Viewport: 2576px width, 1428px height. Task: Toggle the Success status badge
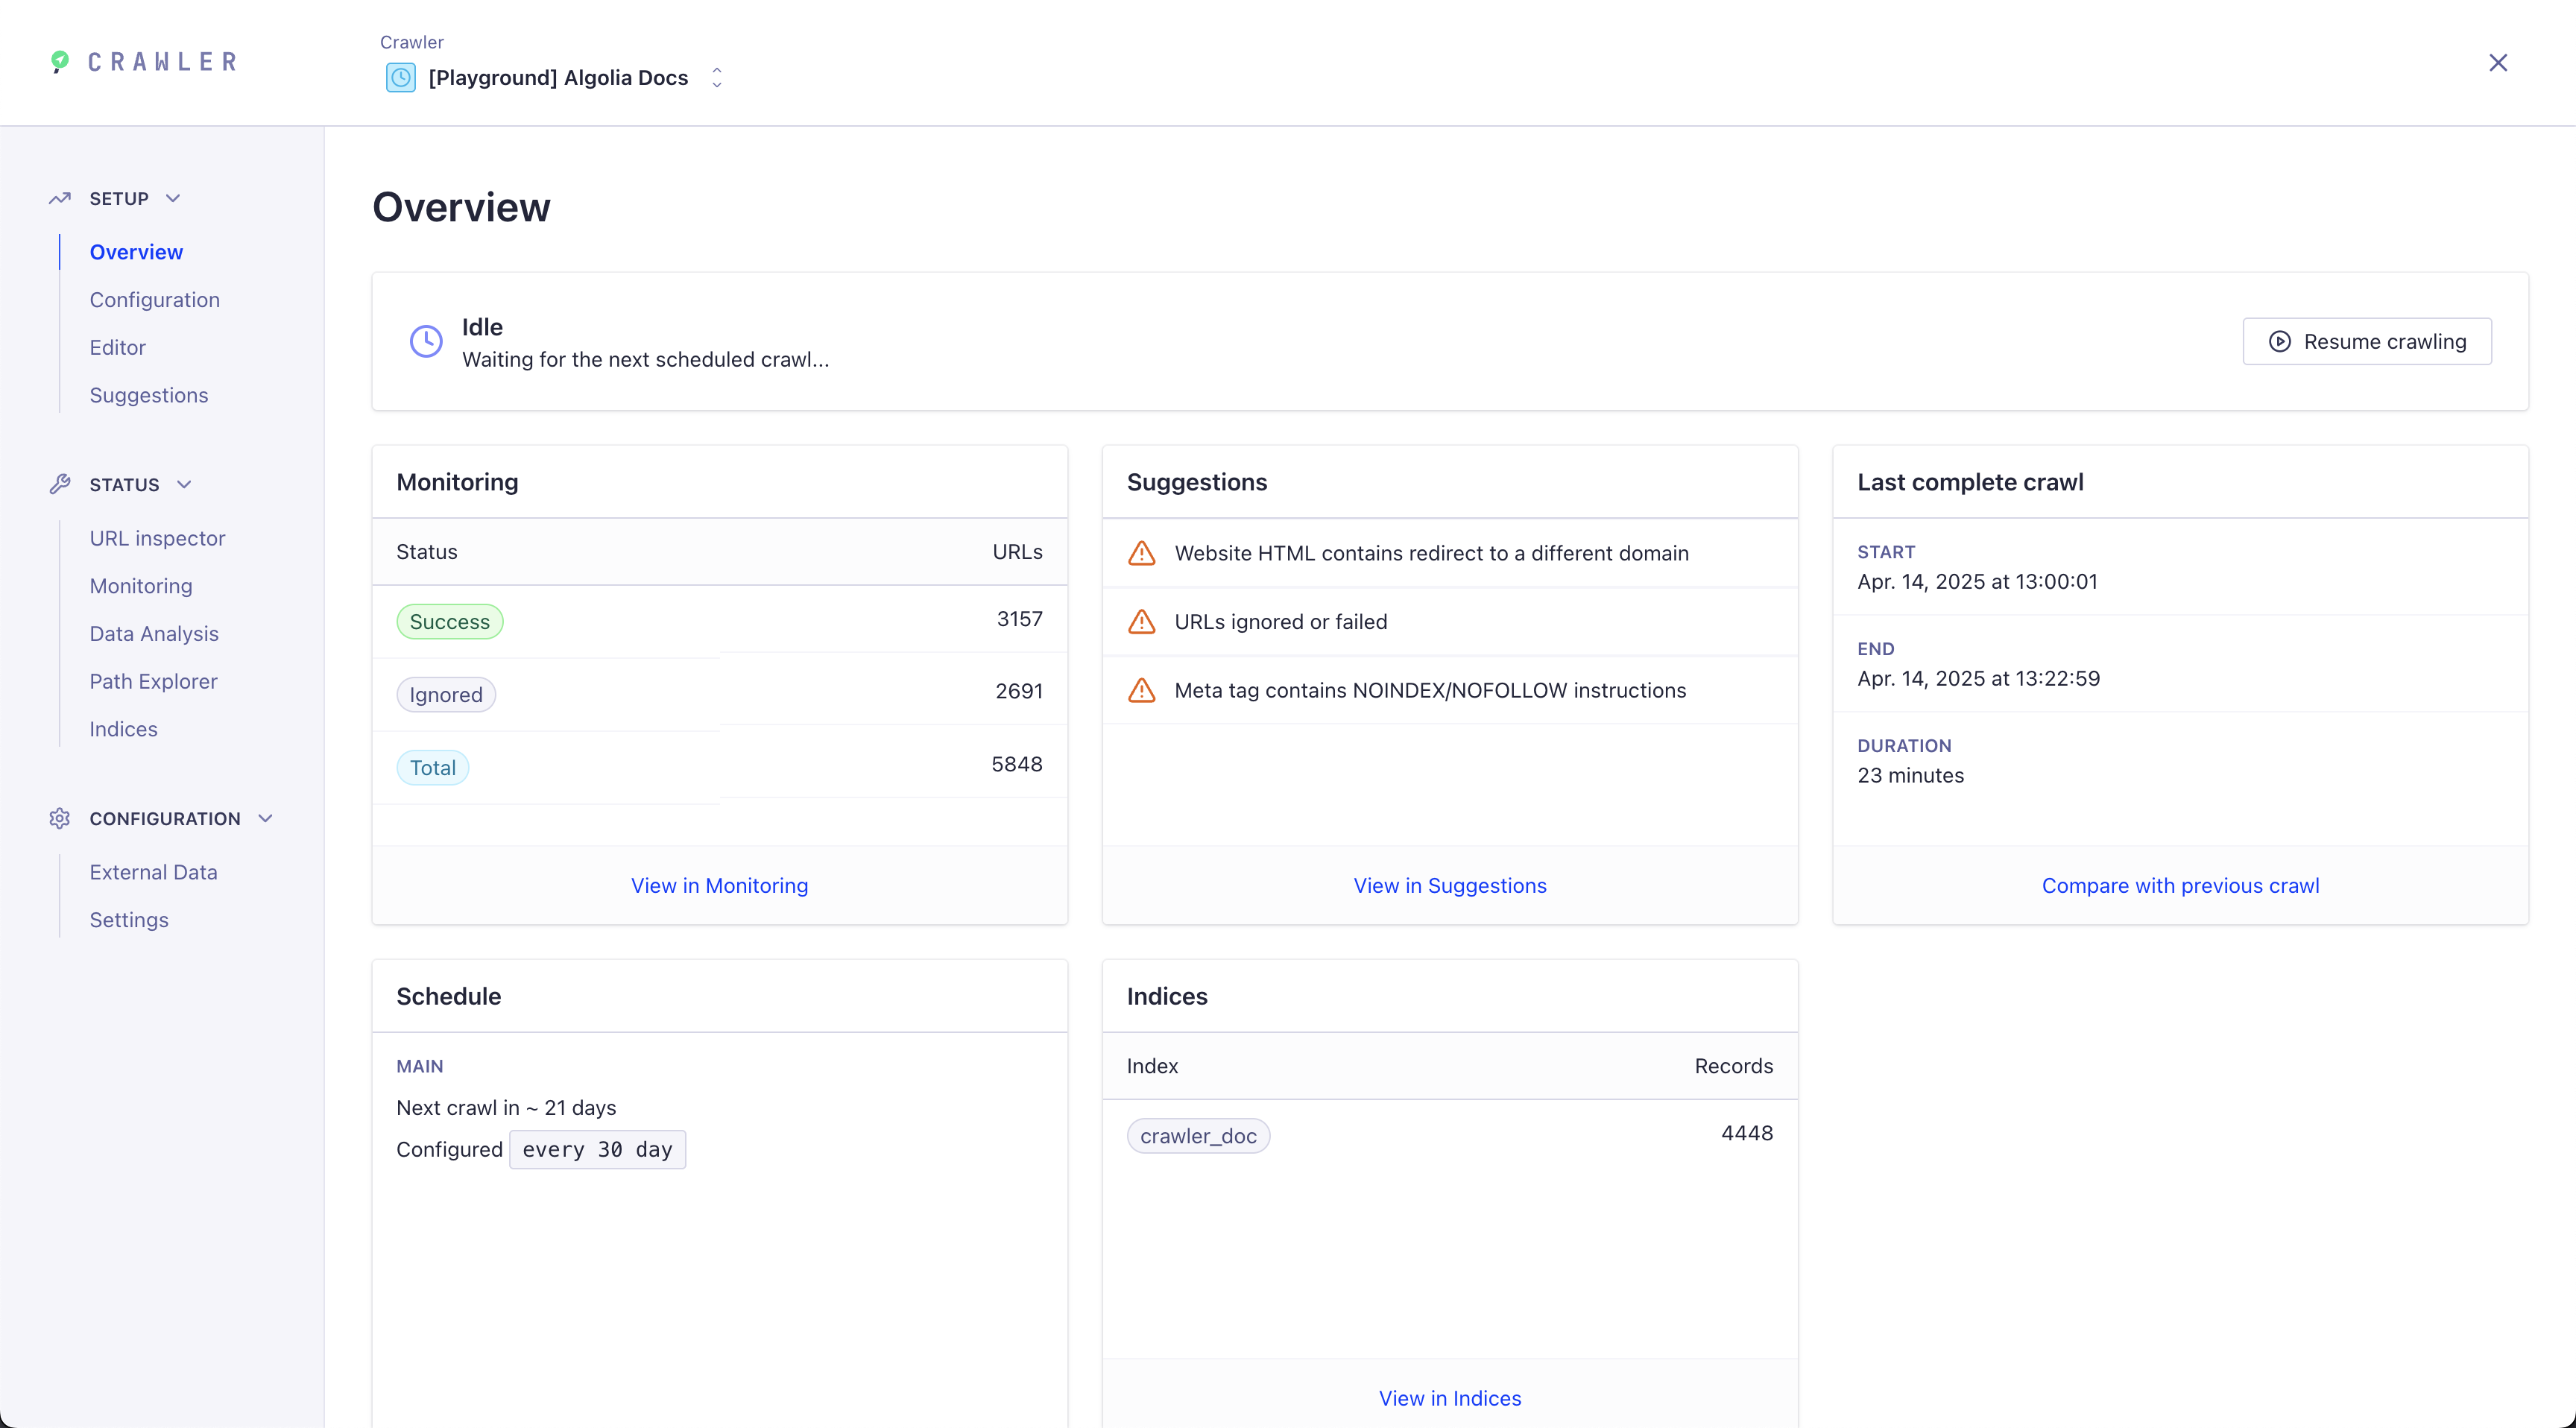coord(449,620)
